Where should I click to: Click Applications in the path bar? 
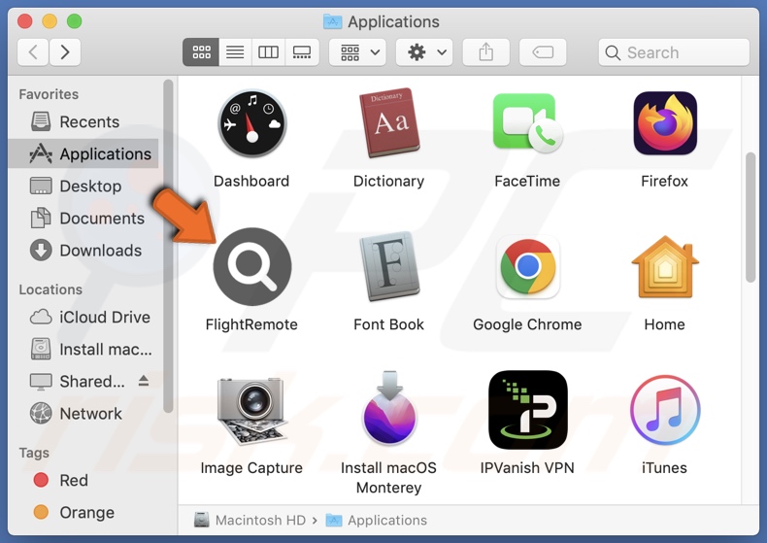pos(377,520)
